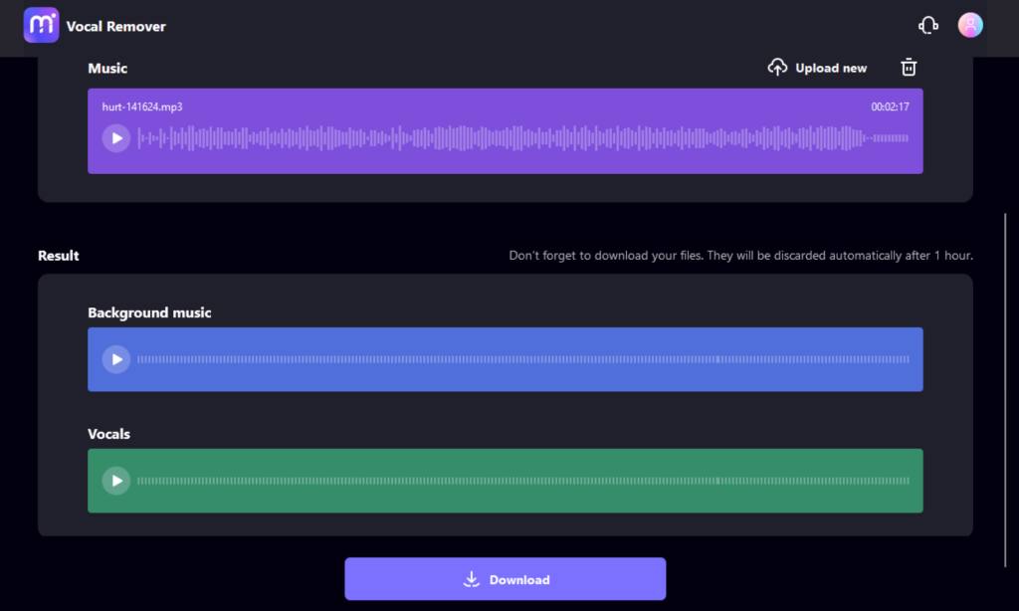Viewport: 1019px width, 611px height.
Task: Delete the uploaded track with the trash icon
Action: [908, 67]
